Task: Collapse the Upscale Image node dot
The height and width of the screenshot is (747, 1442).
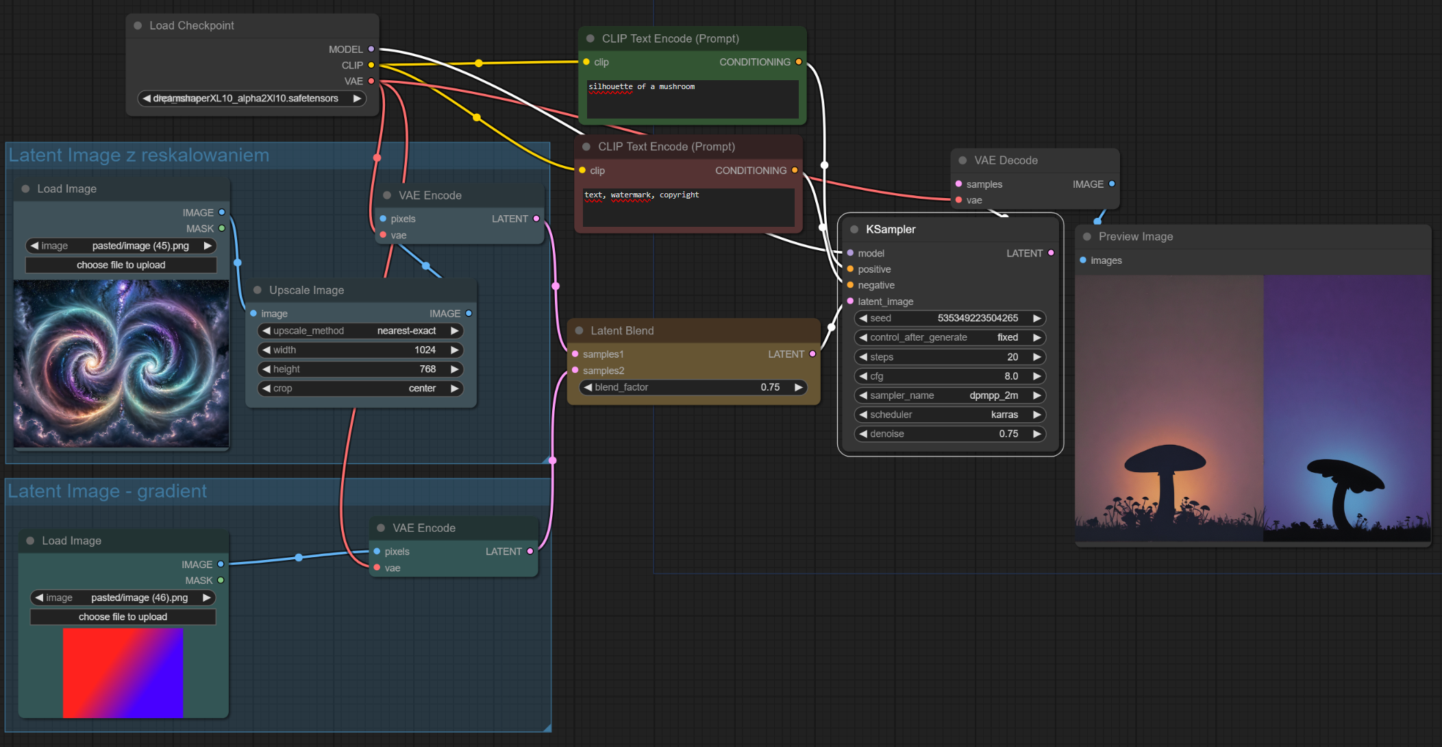Action: pyautogui.click(x=258, y=290)
